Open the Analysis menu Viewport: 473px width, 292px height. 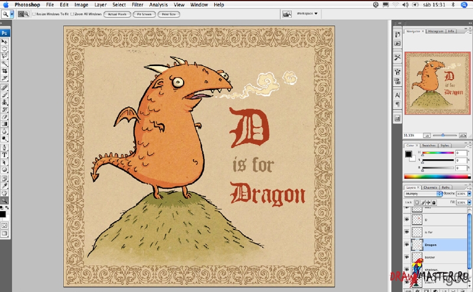click(x=158, y=5)
